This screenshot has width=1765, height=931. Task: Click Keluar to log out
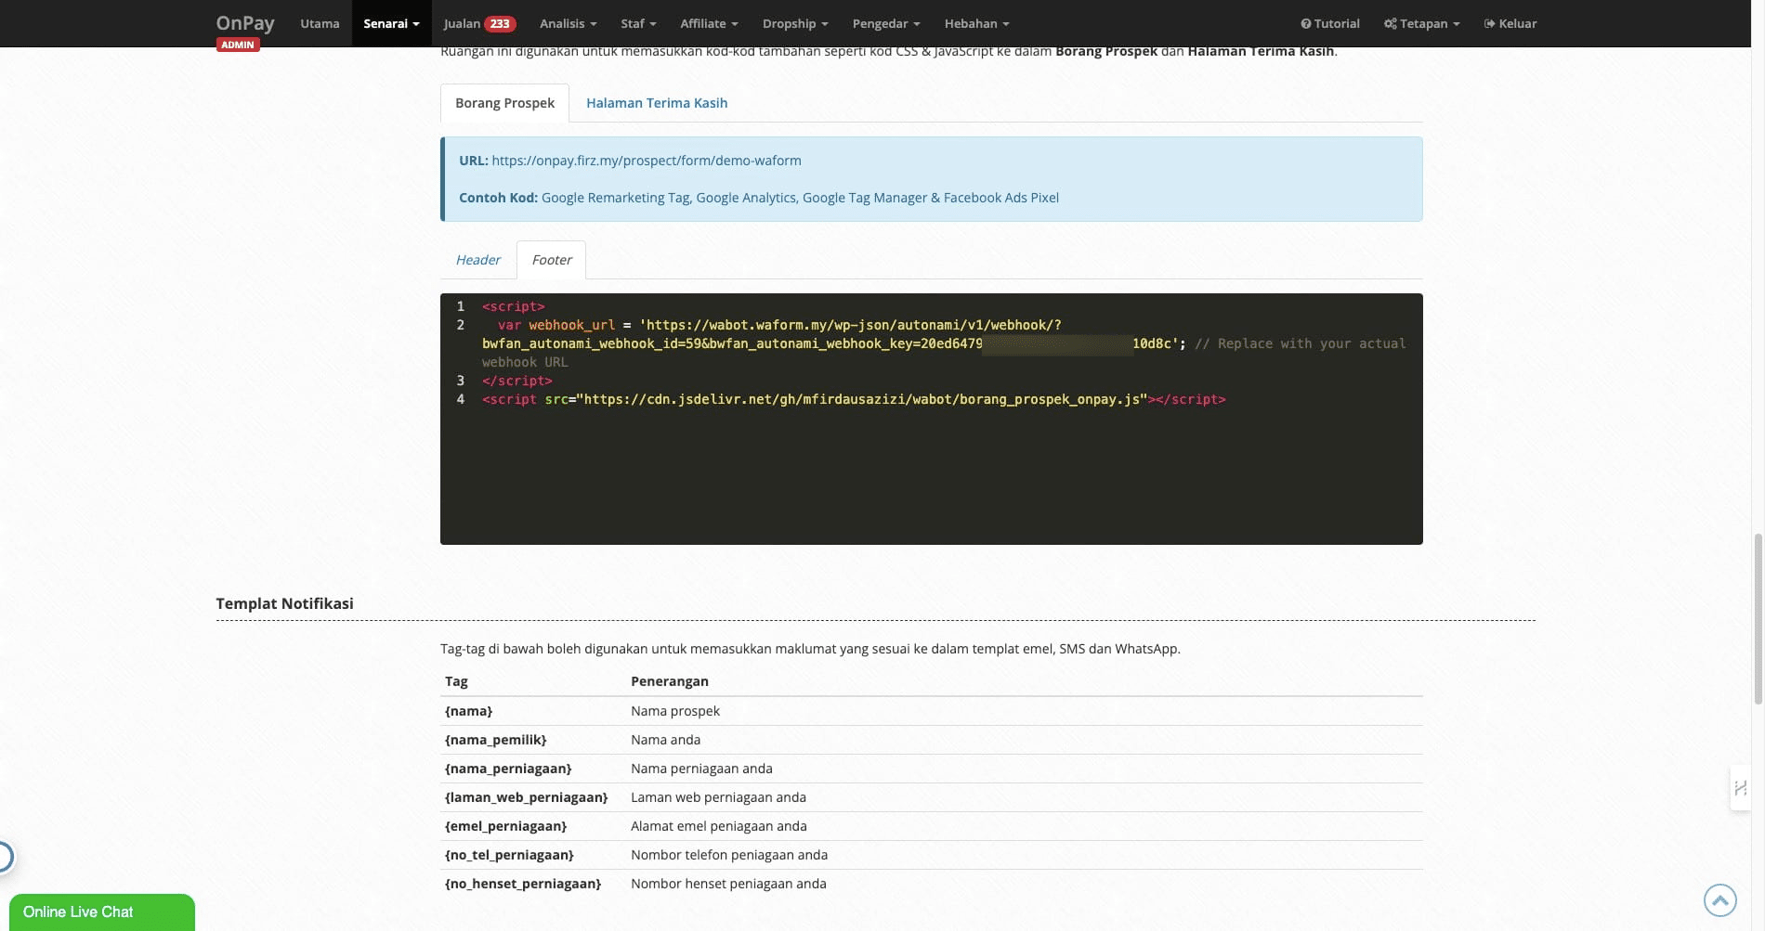pyautogui.click(x=1510, y=23)
